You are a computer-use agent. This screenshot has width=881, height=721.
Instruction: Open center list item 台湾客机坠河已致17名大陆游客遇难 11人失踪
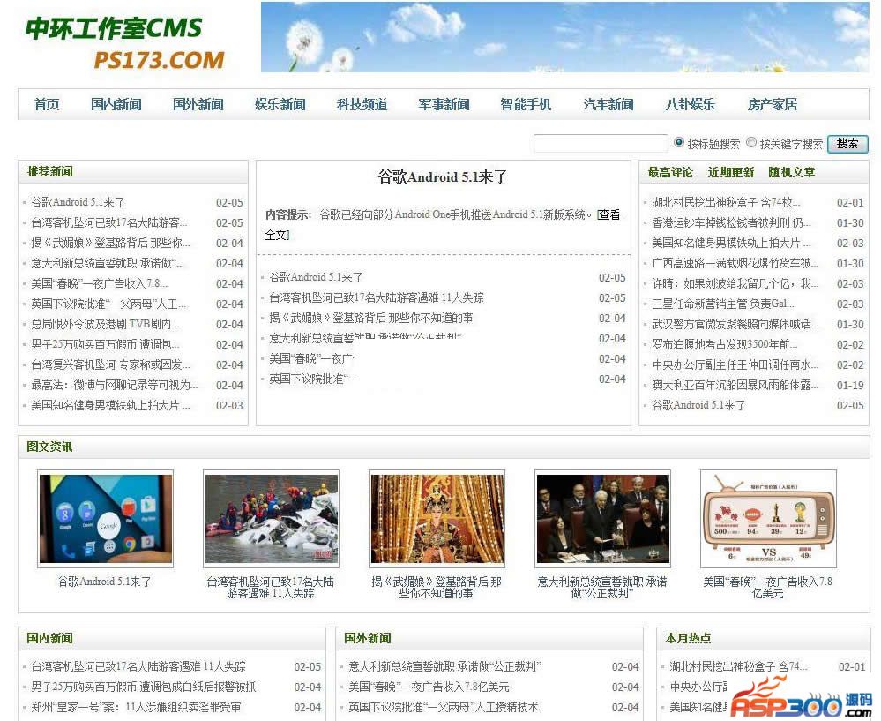point(377,297)
